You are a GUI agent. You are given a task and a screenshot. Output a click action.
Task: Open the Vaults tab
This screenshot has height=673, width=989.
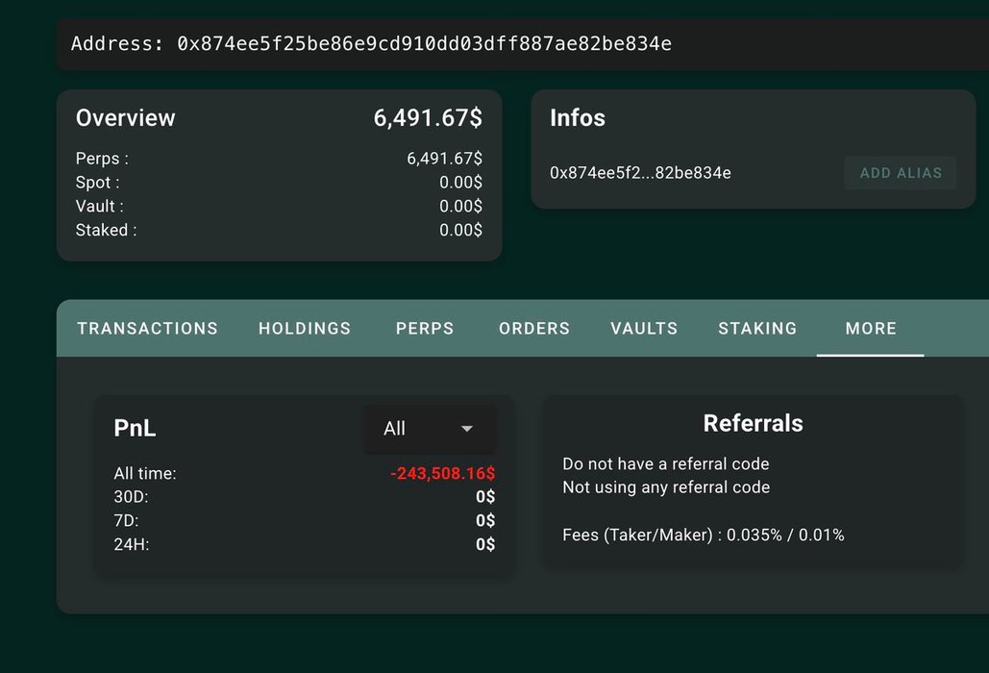[x=644, y=329]
